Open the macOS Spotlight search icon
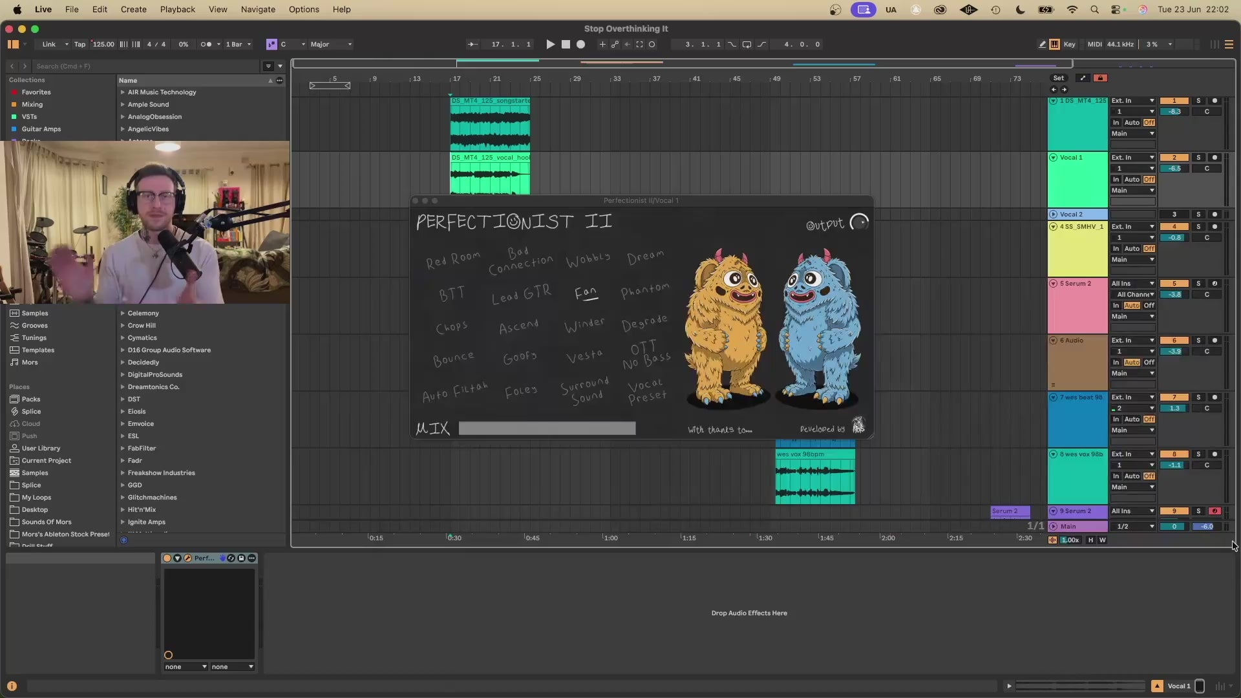 click(1094, 10)
